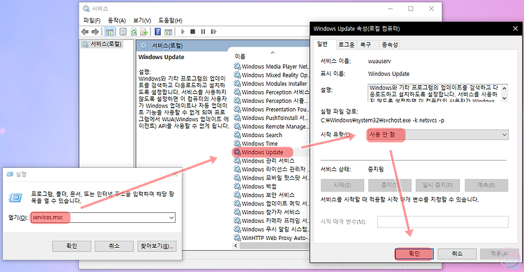
Task: Click 취소 in Windows Update properties dialog
Action: (457, 254)
